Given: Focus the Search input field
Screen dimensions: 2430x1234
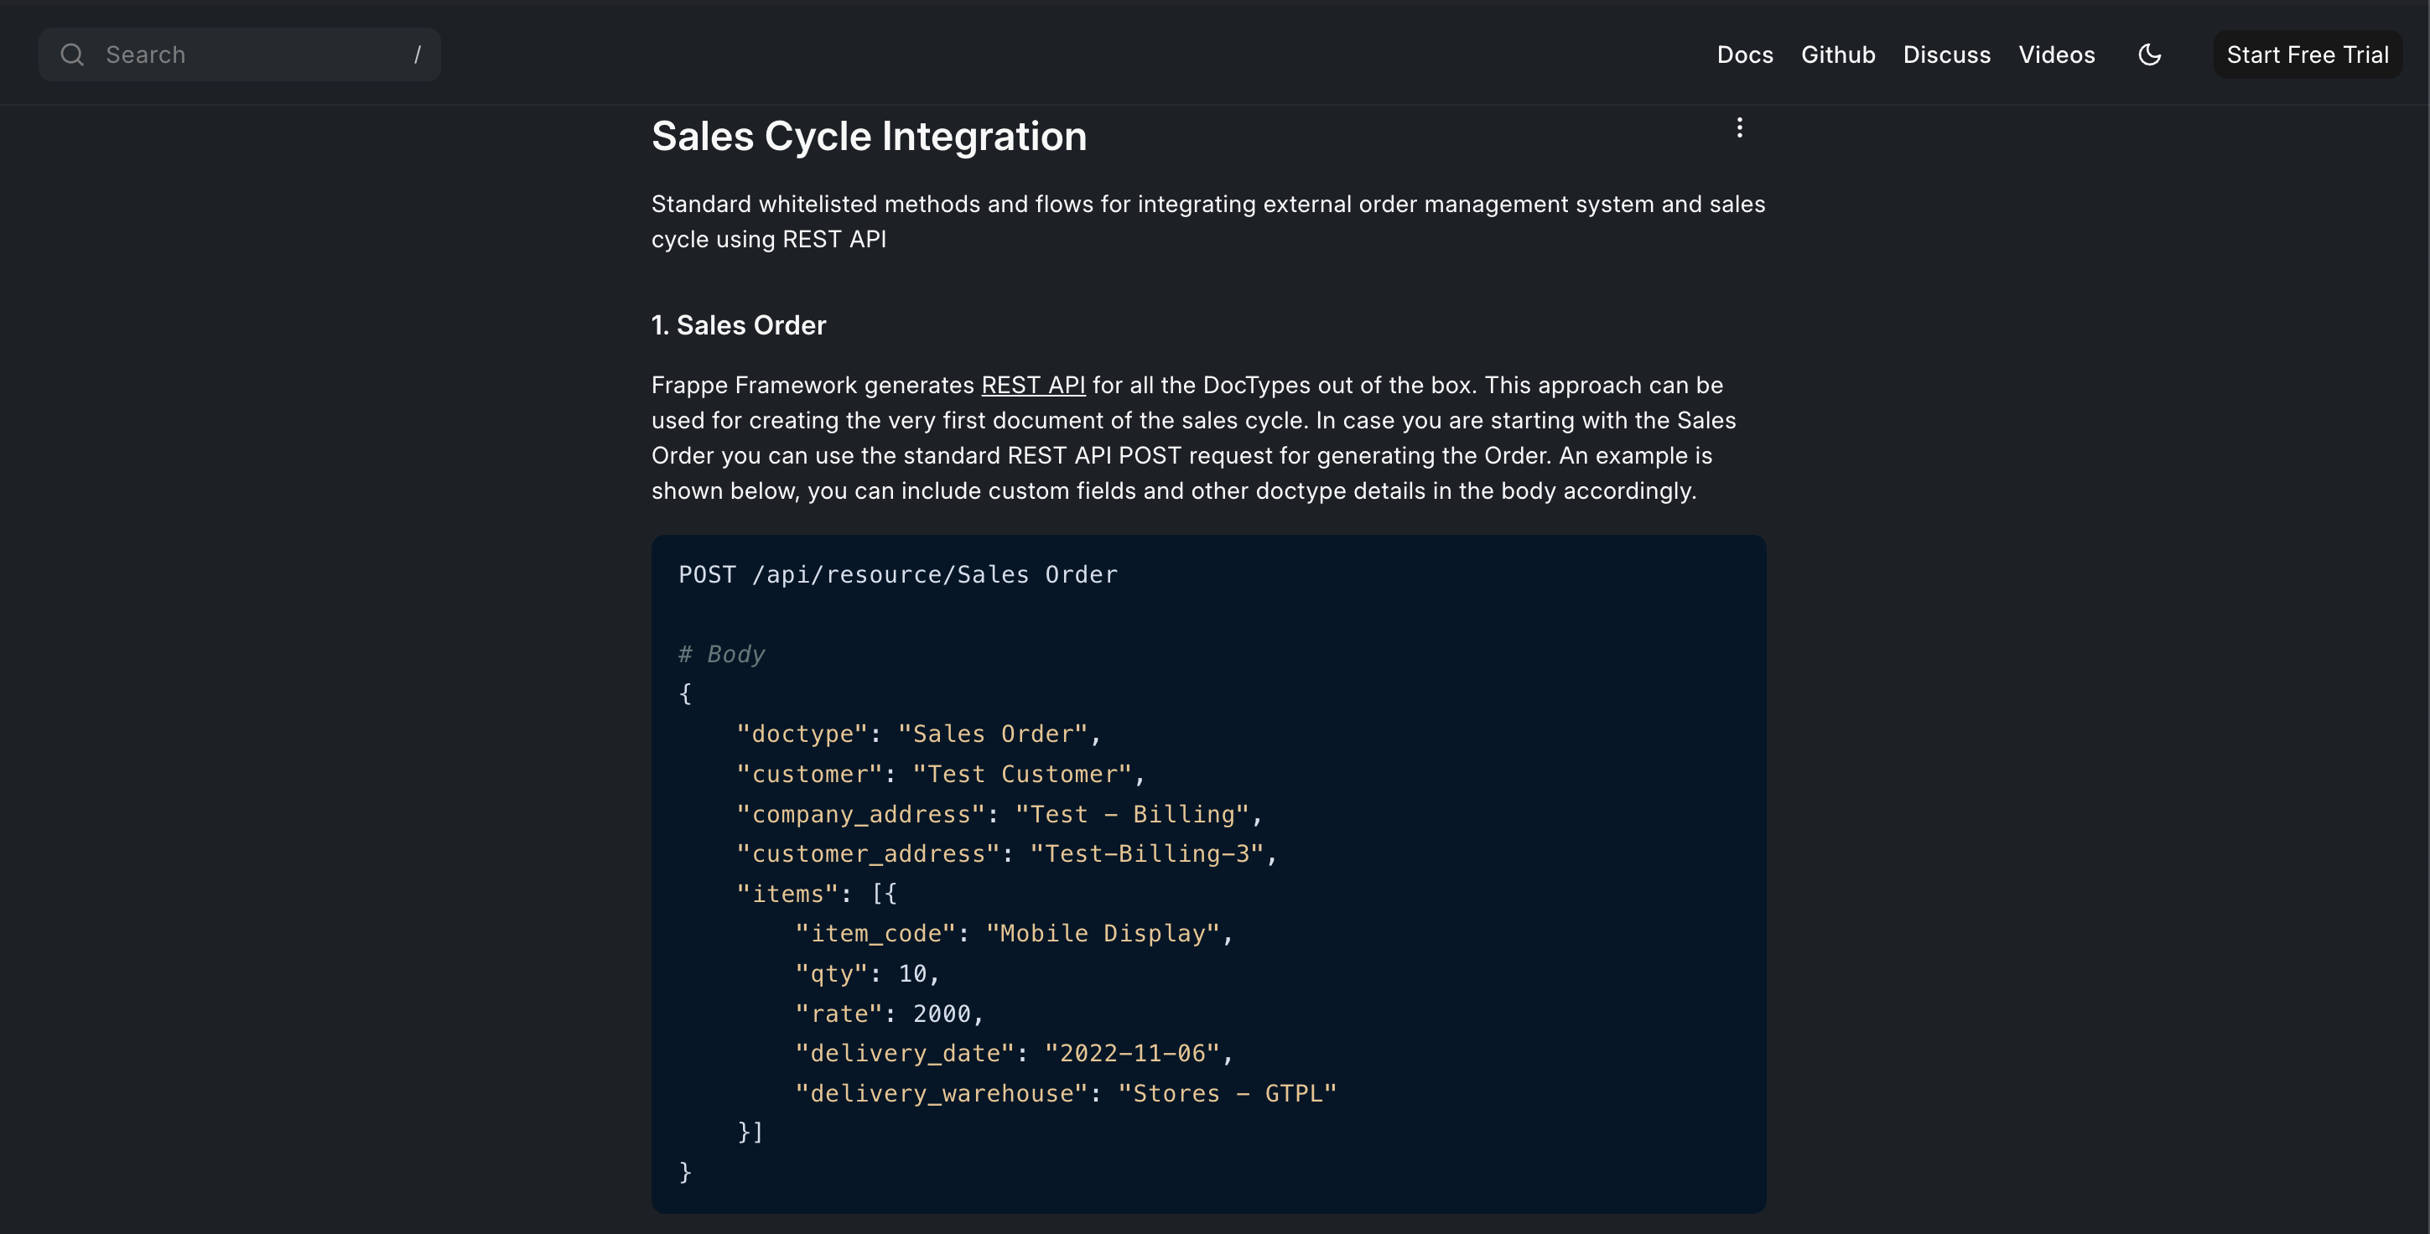Looking at the screenshot, I should click(x=240, y=54).
